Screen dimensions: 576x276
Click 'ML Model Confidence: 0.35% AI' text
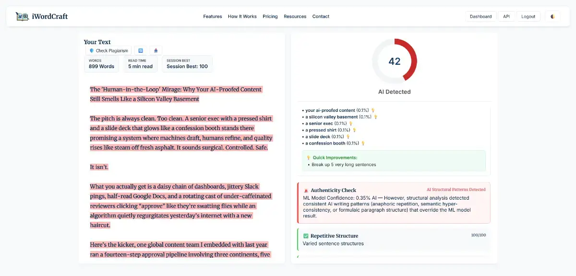click(340, 197)
